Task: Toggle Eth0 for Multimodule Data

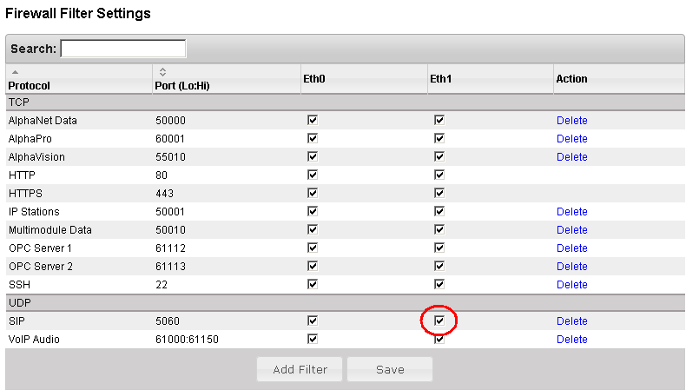Action: click(313, 229)
